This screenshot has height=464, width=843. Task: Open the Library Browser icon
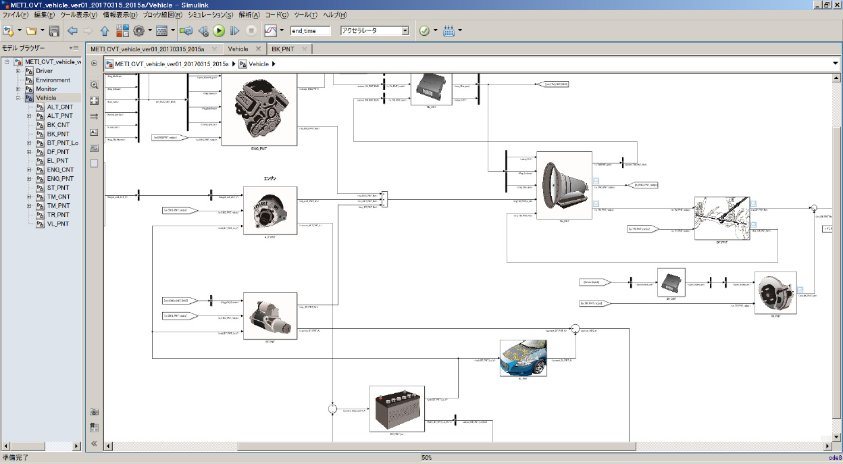[x=122, y=30]
